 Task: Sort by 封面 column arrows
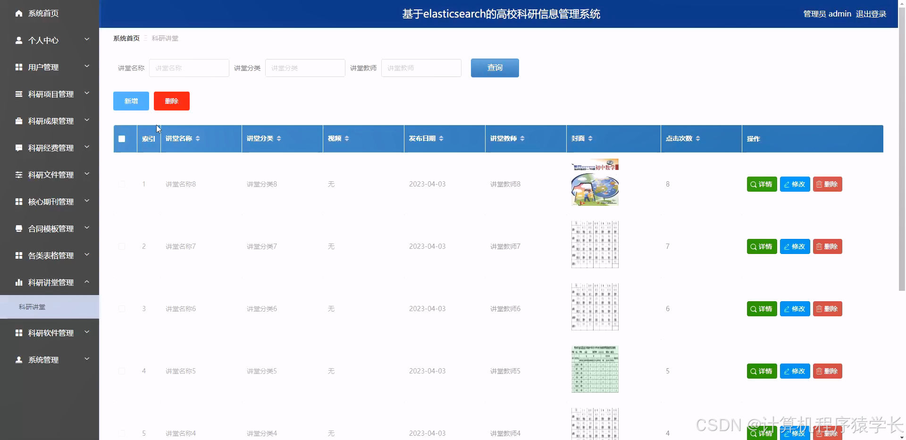590,138
